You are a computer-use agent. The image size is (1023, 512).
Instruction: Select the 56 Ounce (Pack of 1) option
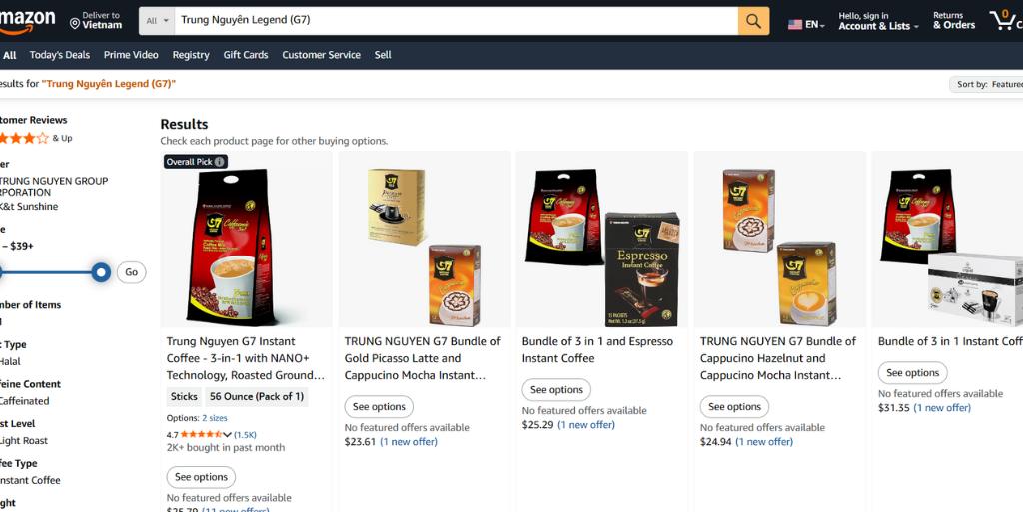tap(257, 396)
